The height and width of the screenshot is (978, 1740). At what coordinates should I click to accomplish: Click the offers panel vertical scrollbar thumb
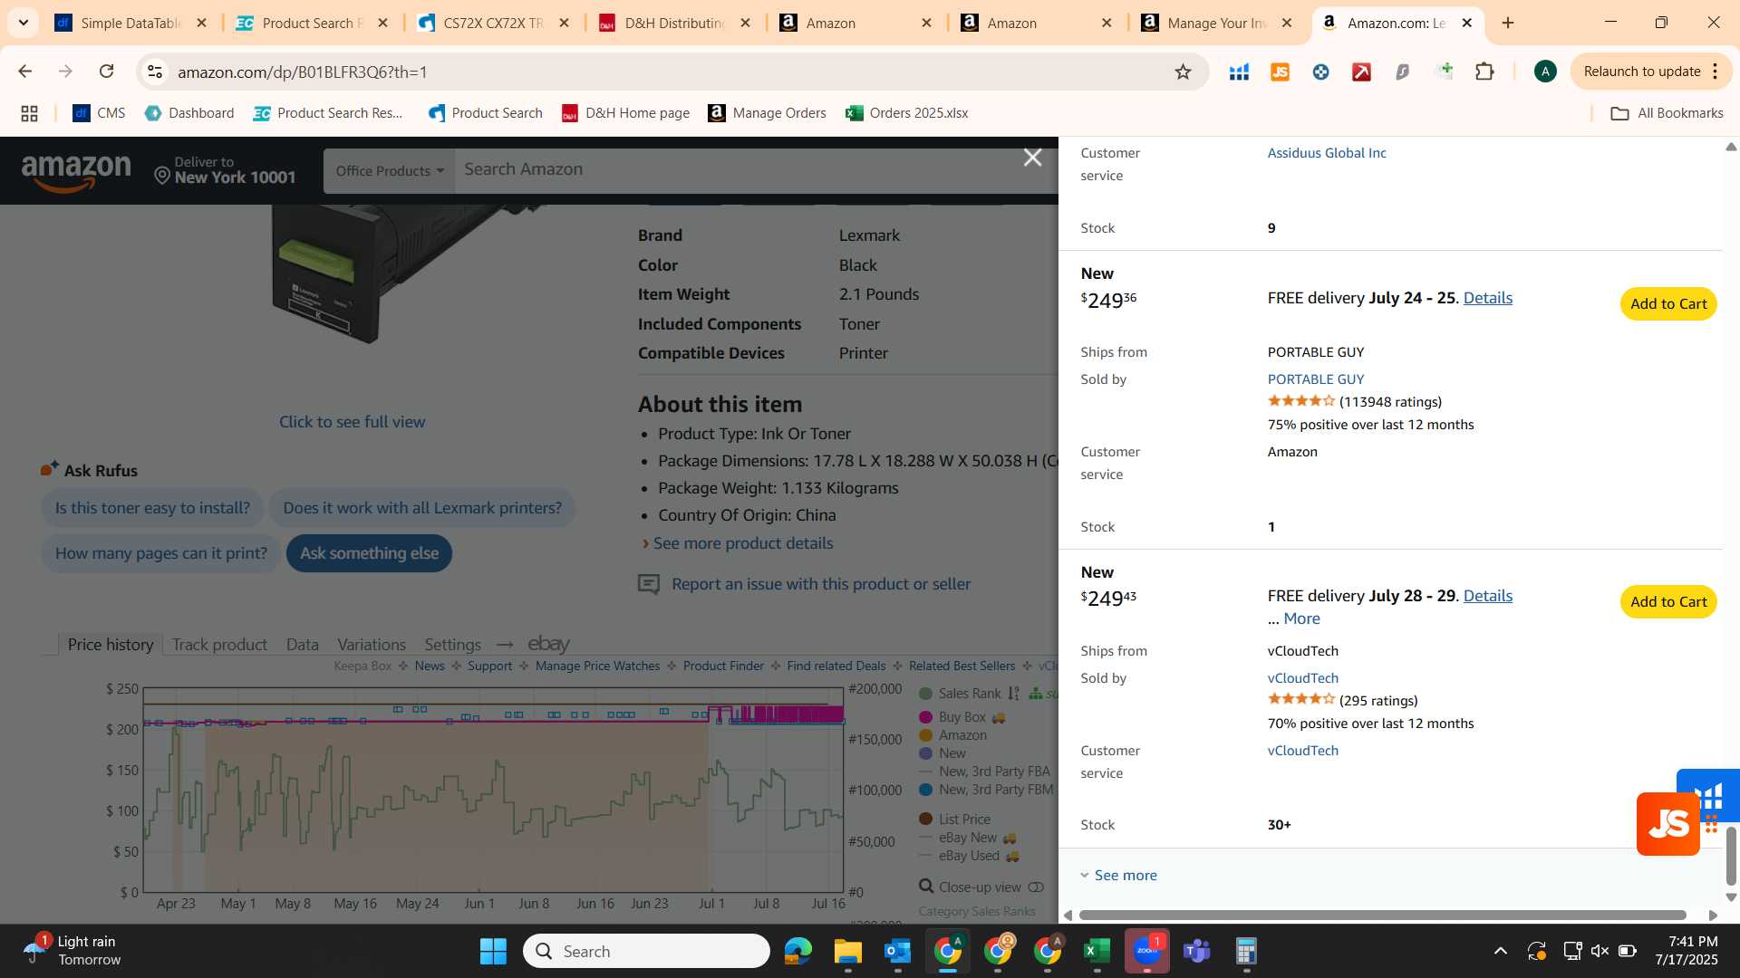pos(1731,855)
